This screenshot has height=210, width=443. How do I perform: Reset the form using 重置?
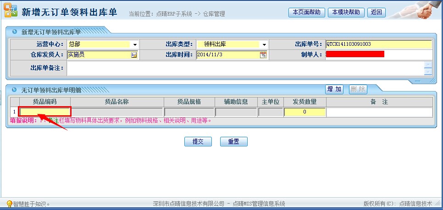click(233, 142)
